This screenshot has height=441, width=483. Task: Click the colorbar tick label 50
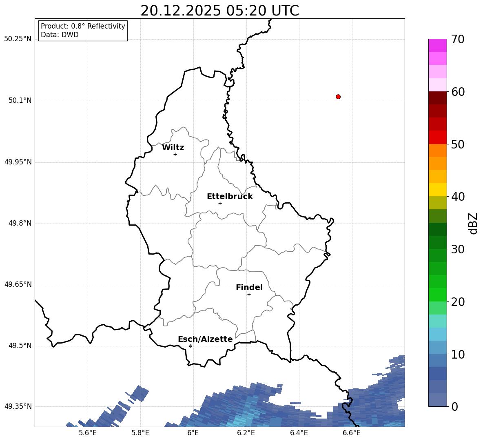(458, 144)
